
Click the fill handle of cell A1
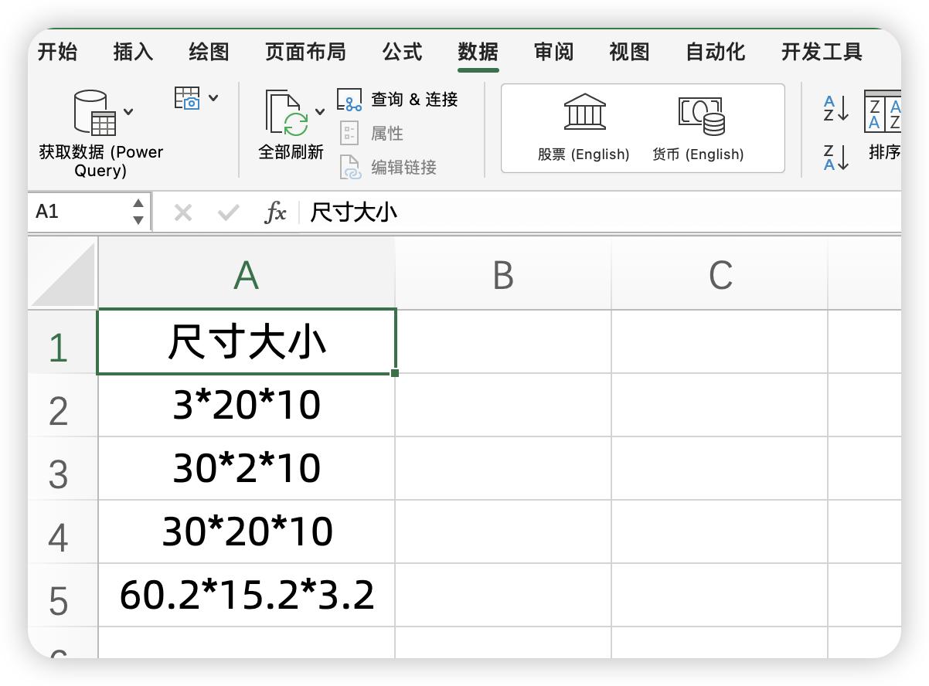pos(395,373)
